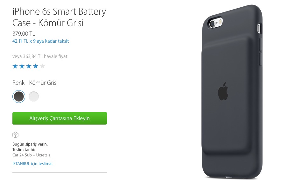Select the white color swatch

(x=34, y=97)
